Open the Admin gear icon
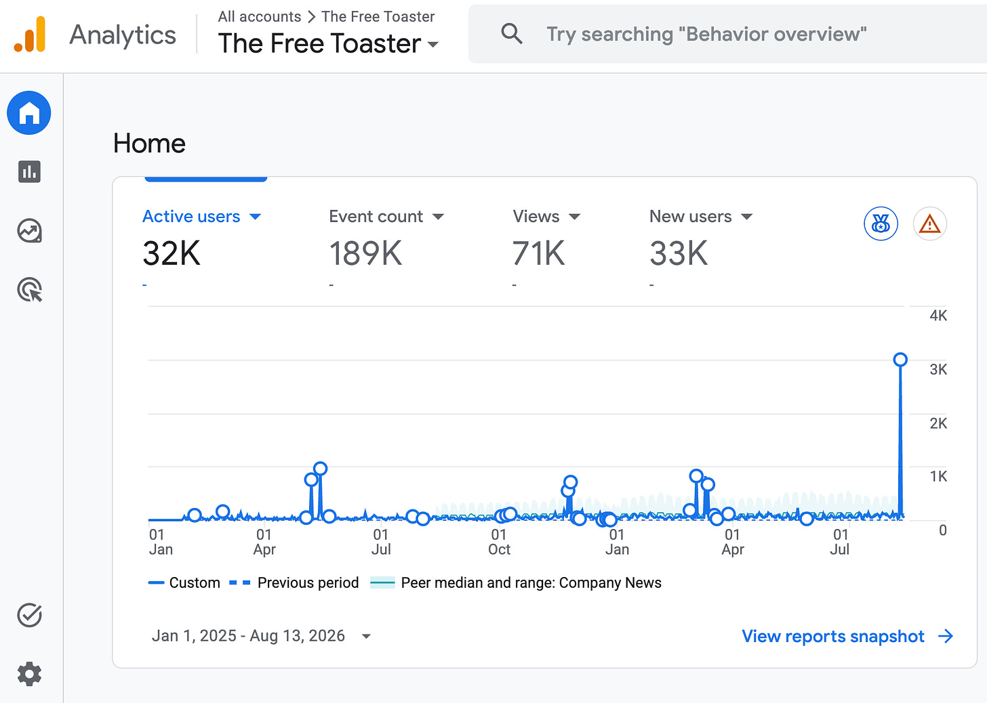This screenshot has width=987, height=703. click(29, 674)
